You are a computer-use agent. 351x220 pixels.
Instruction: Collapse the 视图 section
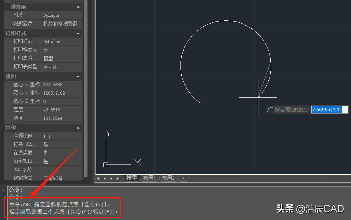click(78, 77)
